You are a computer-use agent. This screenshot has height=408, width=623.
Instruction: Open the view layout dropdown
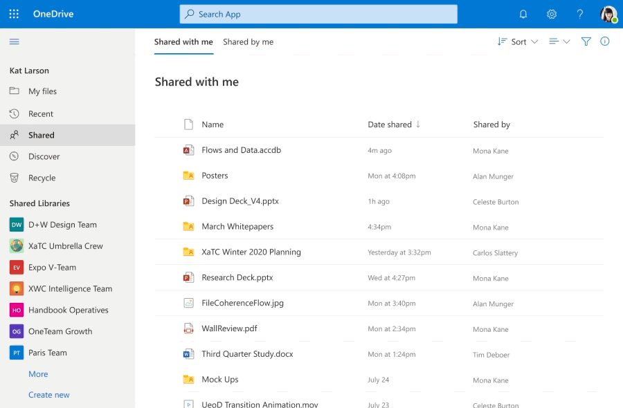(557, 41)
